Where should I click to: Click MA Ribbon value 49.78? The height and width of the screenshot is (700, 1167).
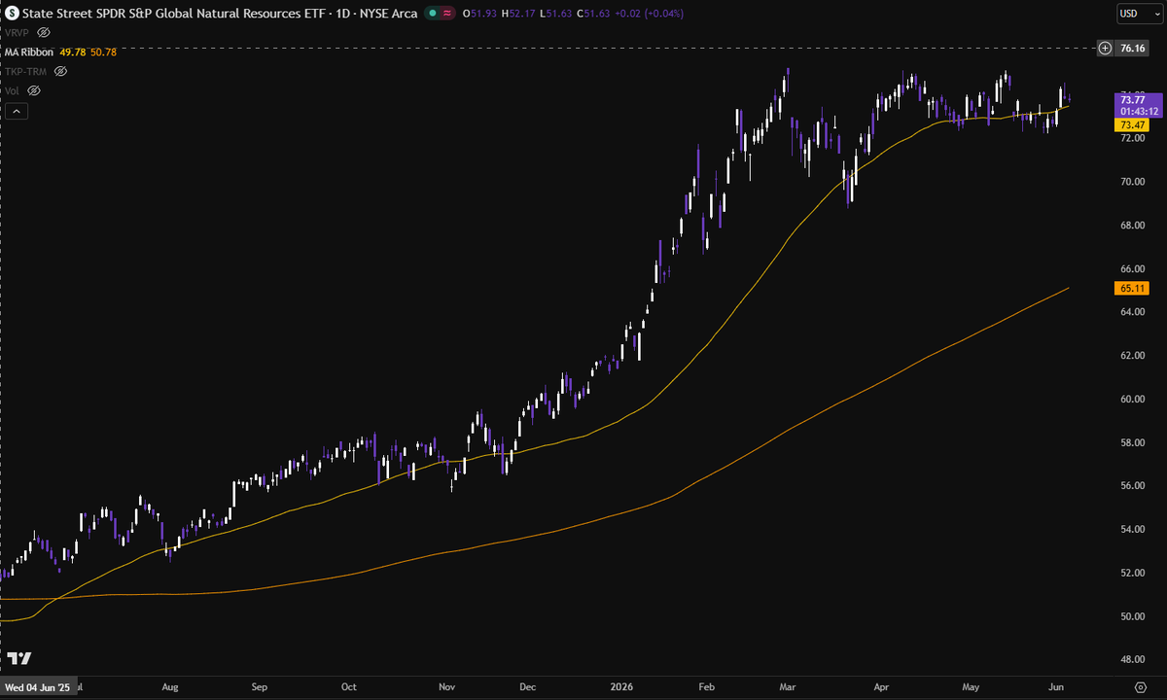pos(73,52)
